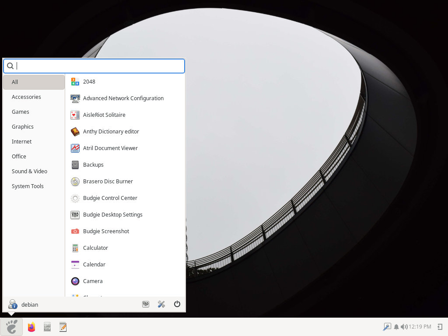Take a screenshot with Budgie Screenshot

(x=106, y=231)
